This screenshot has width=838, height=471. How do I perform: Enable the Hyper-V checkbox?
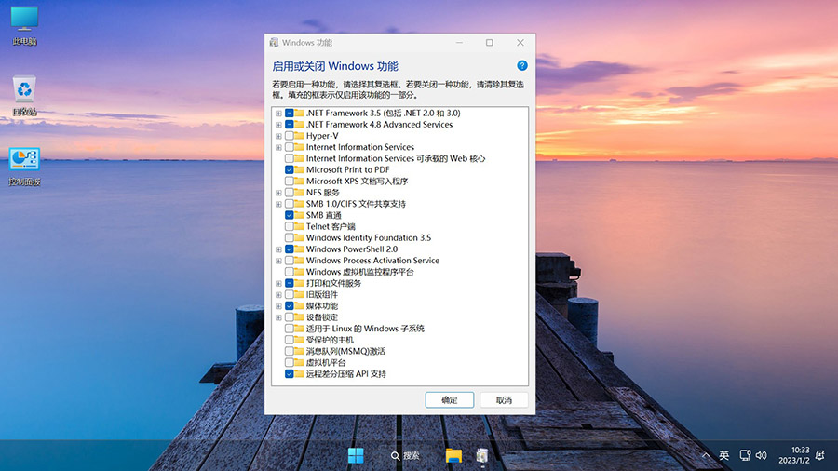click(290, 136)
